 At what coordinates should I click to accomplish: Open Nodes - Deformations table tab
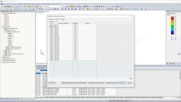[x=50, y=97]
